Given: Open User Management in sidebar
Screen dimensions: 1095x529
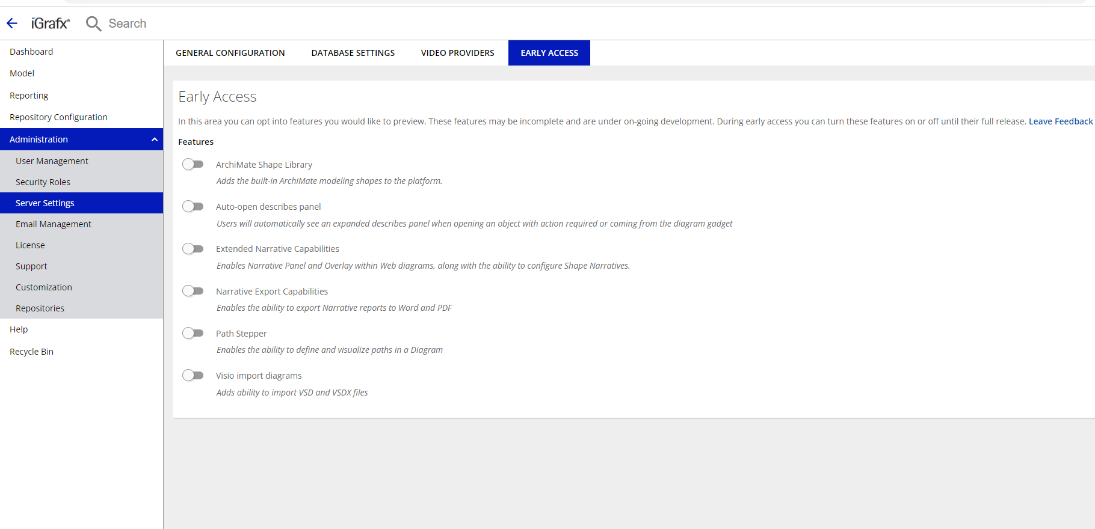Looking at the screenshot, I should click(52, 161).
